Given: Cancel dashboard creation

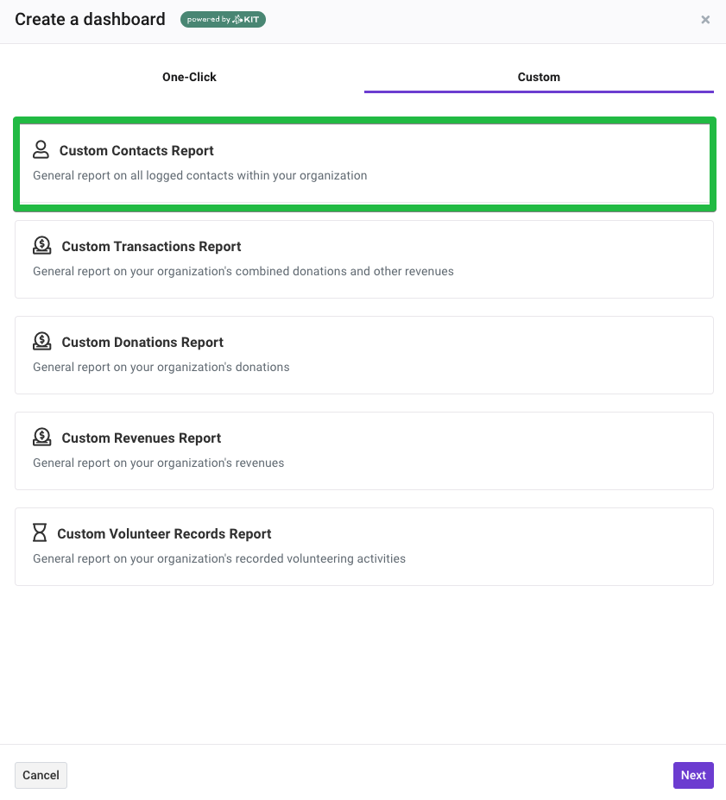Looking at the screenshot, I should tap(41, 775).
